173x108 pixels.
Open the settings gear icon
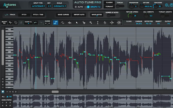point(166,5)
